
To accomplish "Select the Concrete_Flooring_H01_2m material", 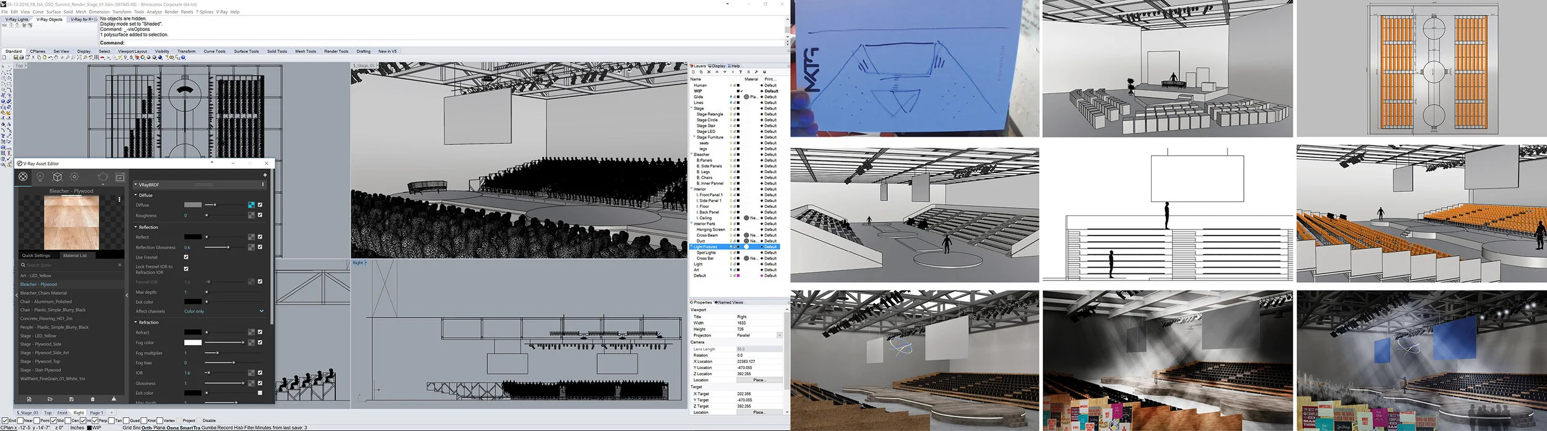I will coord(46,318).
